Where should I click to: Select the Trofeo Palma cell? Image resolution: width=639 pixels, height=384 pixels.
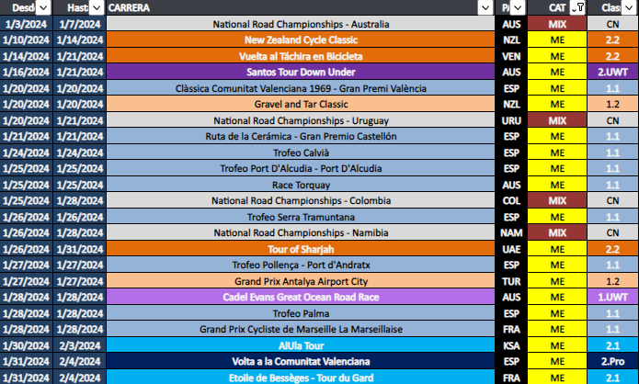coord(301,313)
